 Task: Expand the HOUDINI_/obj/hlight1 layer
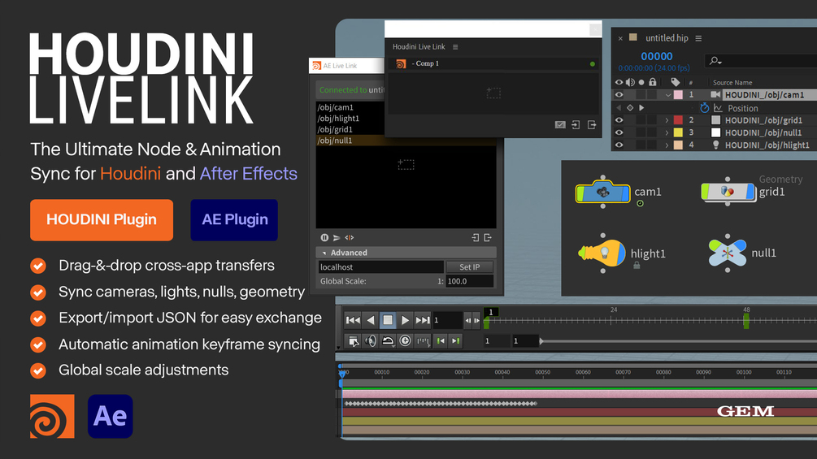click(667, 145)
